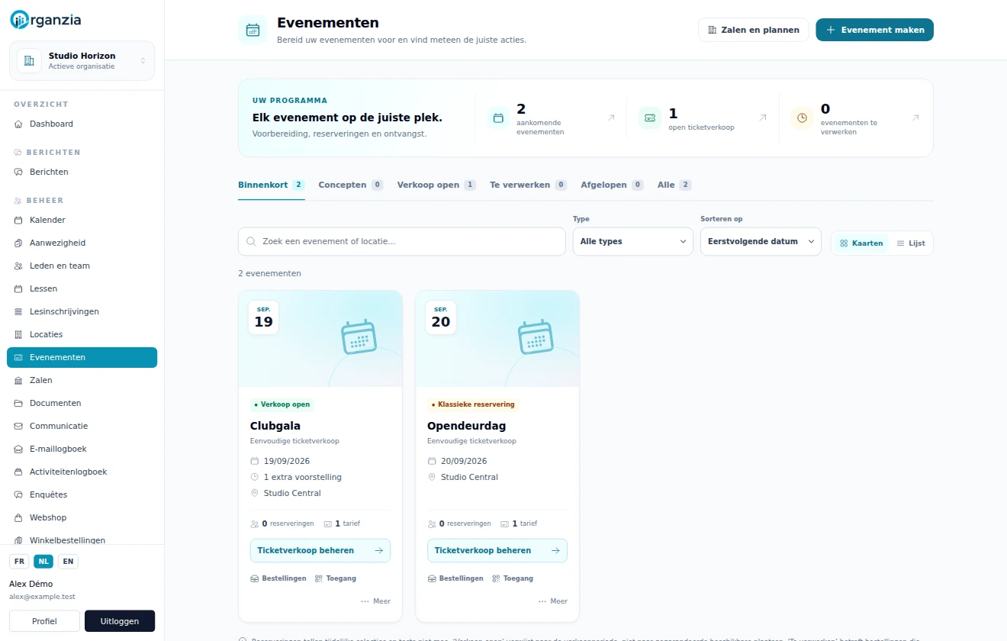Click the arrow icon beside open ticketverkoop

coord(763,118)
